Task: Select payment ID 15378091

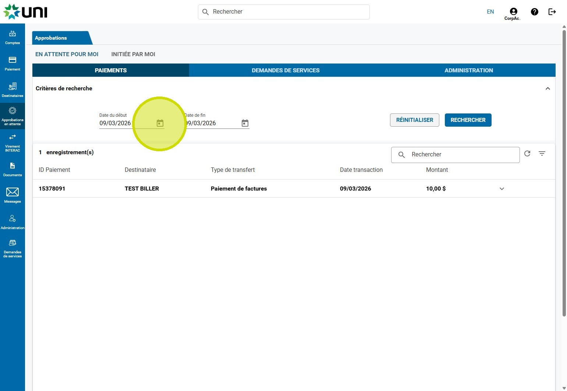Action: pos(52,189)
